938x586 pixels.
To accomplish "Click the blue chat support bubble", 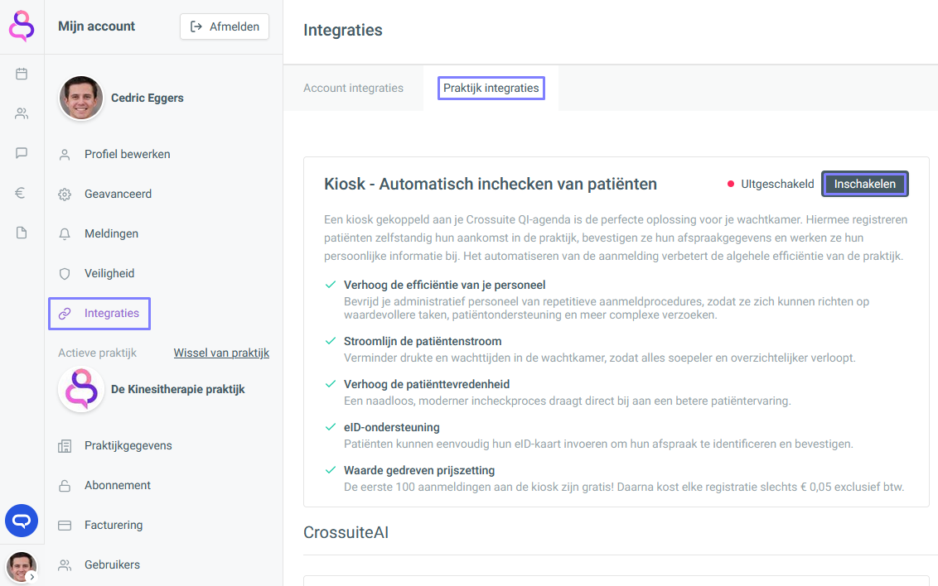I will pos(22,521).
